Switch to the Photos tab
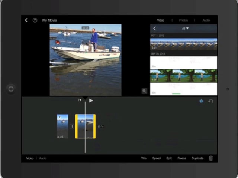Viewport: 238px width, 178px height. tap(183, 20)
